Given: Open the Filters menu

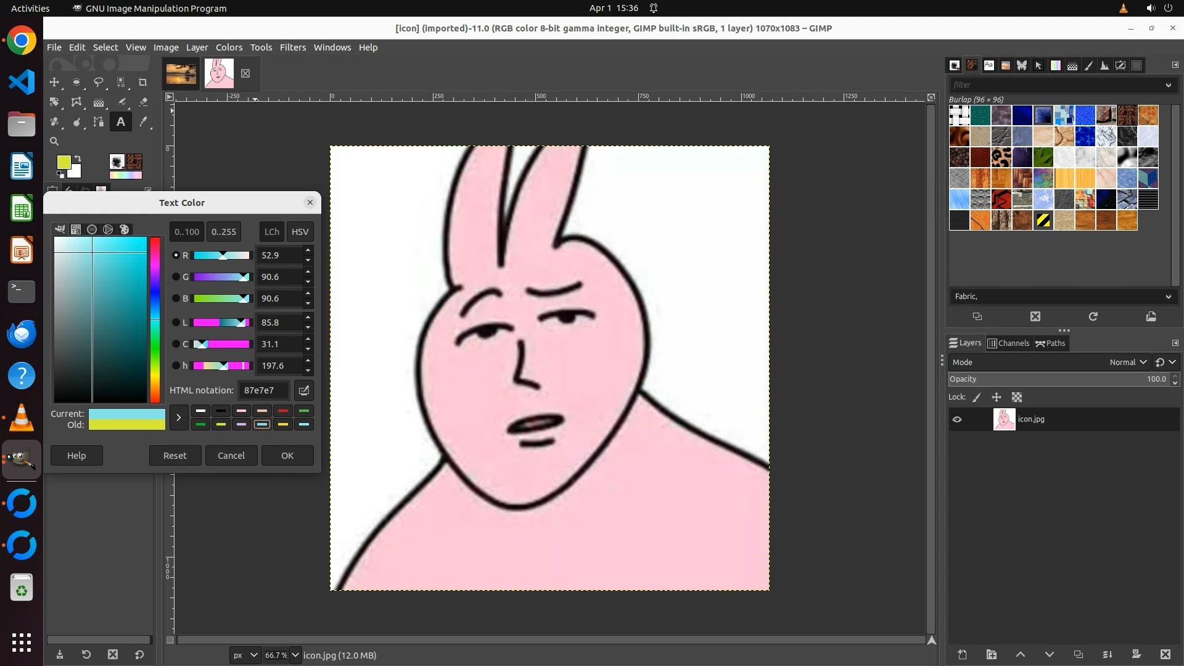Looking at the screenshot, I should (292, 47).
